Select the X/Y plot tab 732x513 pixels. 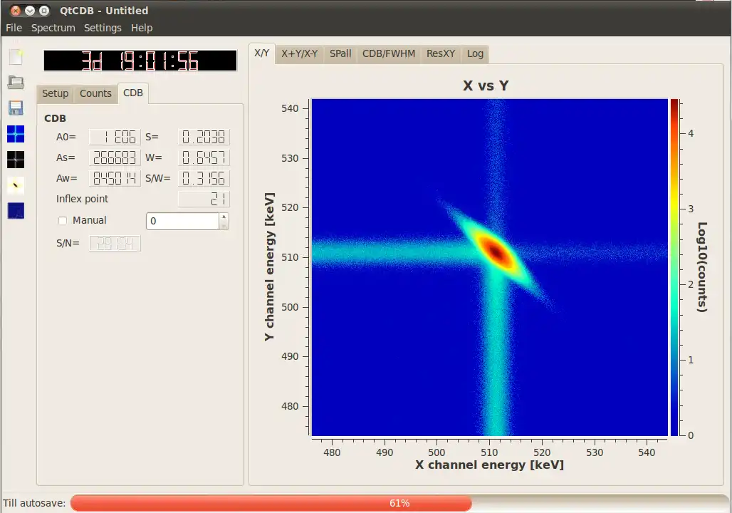(262, 53)
